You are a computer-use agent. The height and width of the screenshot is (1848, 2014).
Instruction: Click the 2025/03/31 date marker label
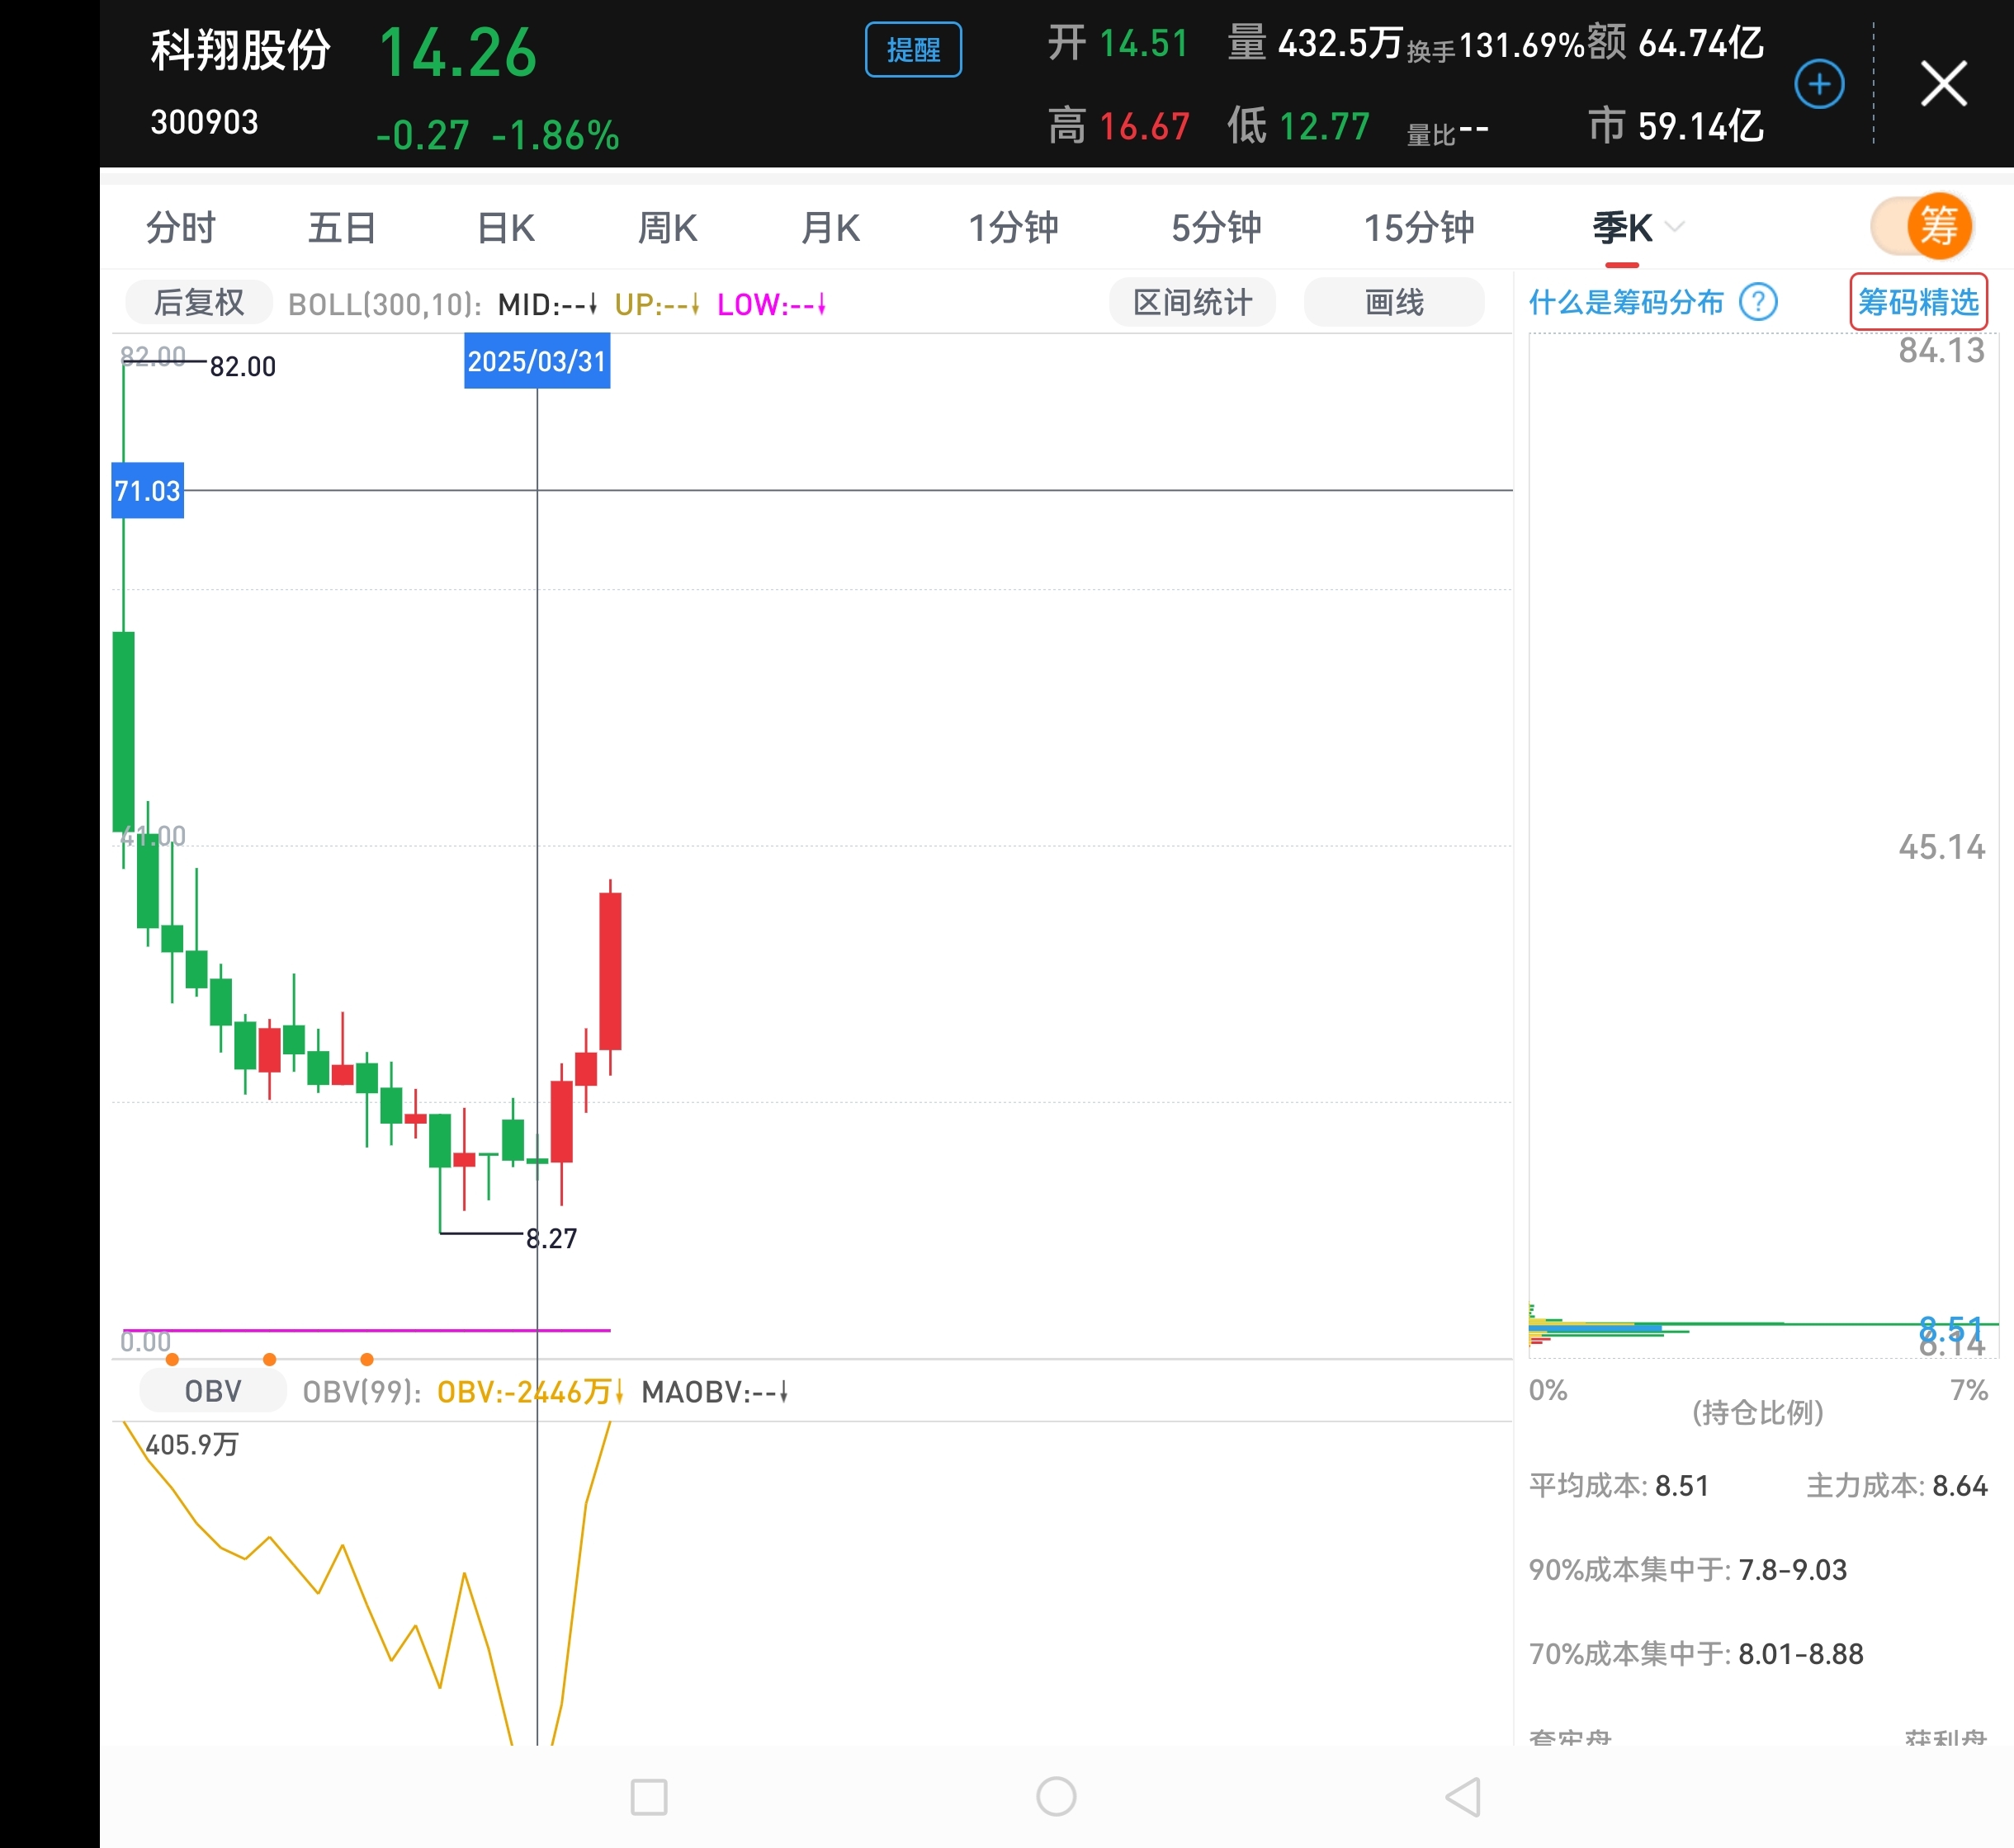pyautogui.click(x=537, y=361)
